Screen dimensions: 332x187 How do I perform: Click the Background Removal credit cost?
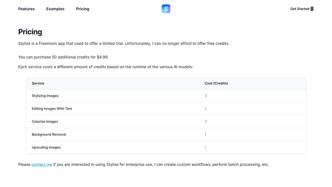coord(205,135)
